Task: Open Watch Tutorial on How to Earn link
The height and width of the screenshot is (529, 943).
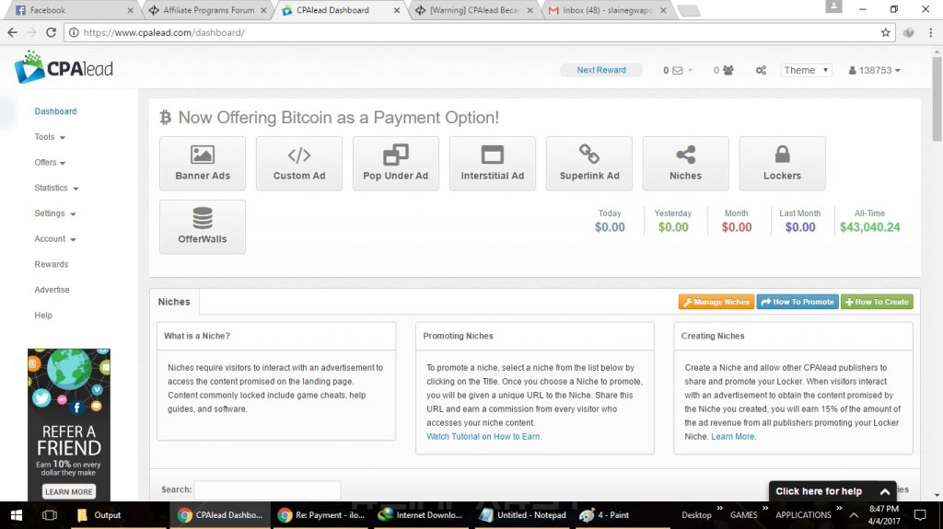Action: point(483,436)
